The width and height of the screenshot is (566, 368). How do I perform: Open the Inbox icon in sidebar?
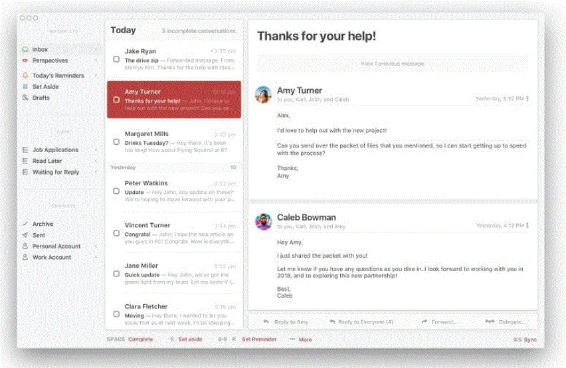pyautogui.click(x=25, y=49)
